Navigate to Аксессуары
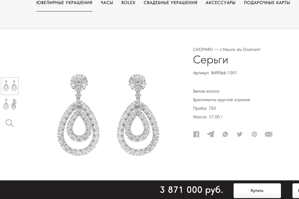Image resolution: width=299 pixels, height=199 pixels. coord(220,3)
